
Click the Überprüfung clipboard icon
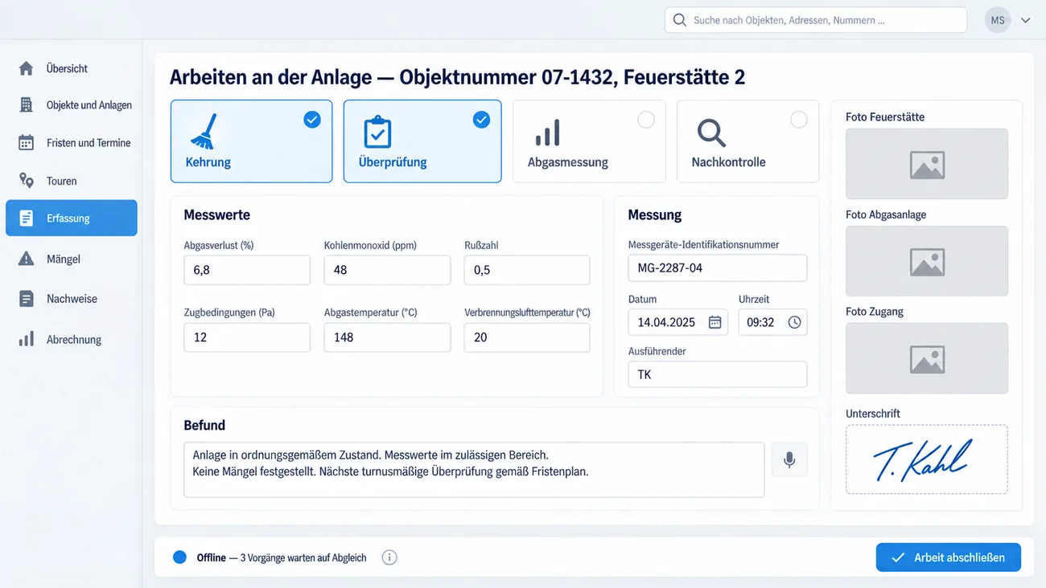coord(377,132)
